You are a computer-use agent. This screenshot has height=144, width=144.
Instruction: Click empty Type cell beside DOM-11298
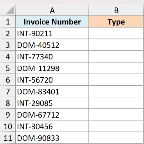(x=116, y=68)
